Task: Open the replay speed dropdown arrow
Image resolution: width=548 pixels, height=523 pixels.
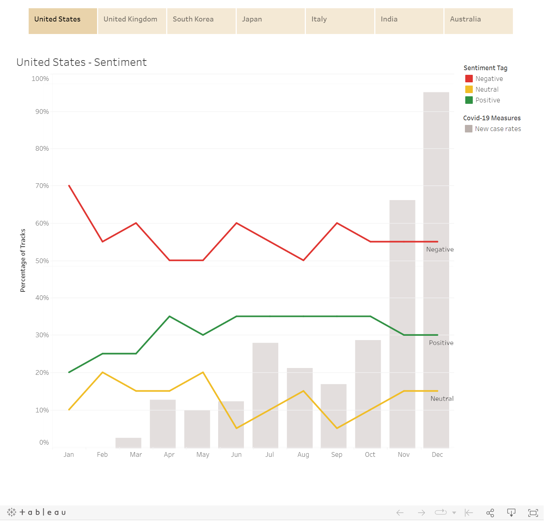Action: (x=454, y=513)
